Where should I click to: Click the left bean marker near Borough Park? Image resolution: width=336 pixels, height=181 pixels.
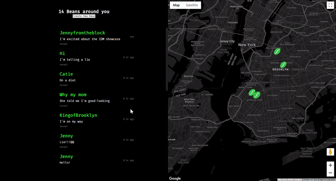pos(252,92)
